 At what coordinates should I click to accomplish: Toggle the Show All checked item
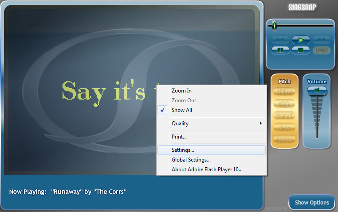pos(212,110)
